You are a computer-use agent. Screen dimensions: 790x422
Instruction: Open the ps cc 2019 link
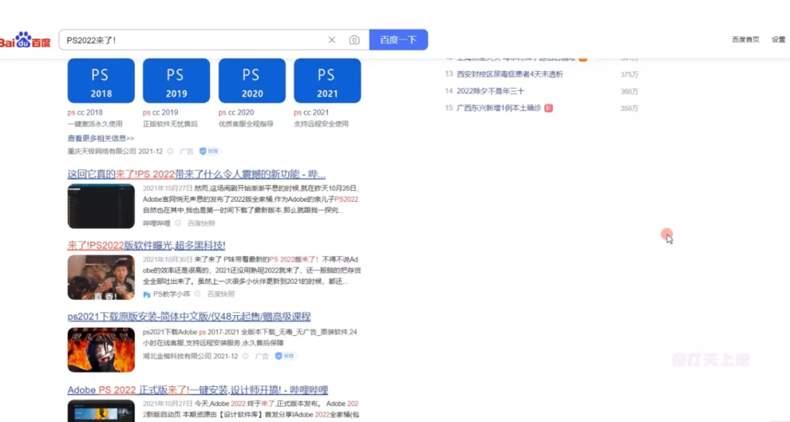tap(160, 113)
